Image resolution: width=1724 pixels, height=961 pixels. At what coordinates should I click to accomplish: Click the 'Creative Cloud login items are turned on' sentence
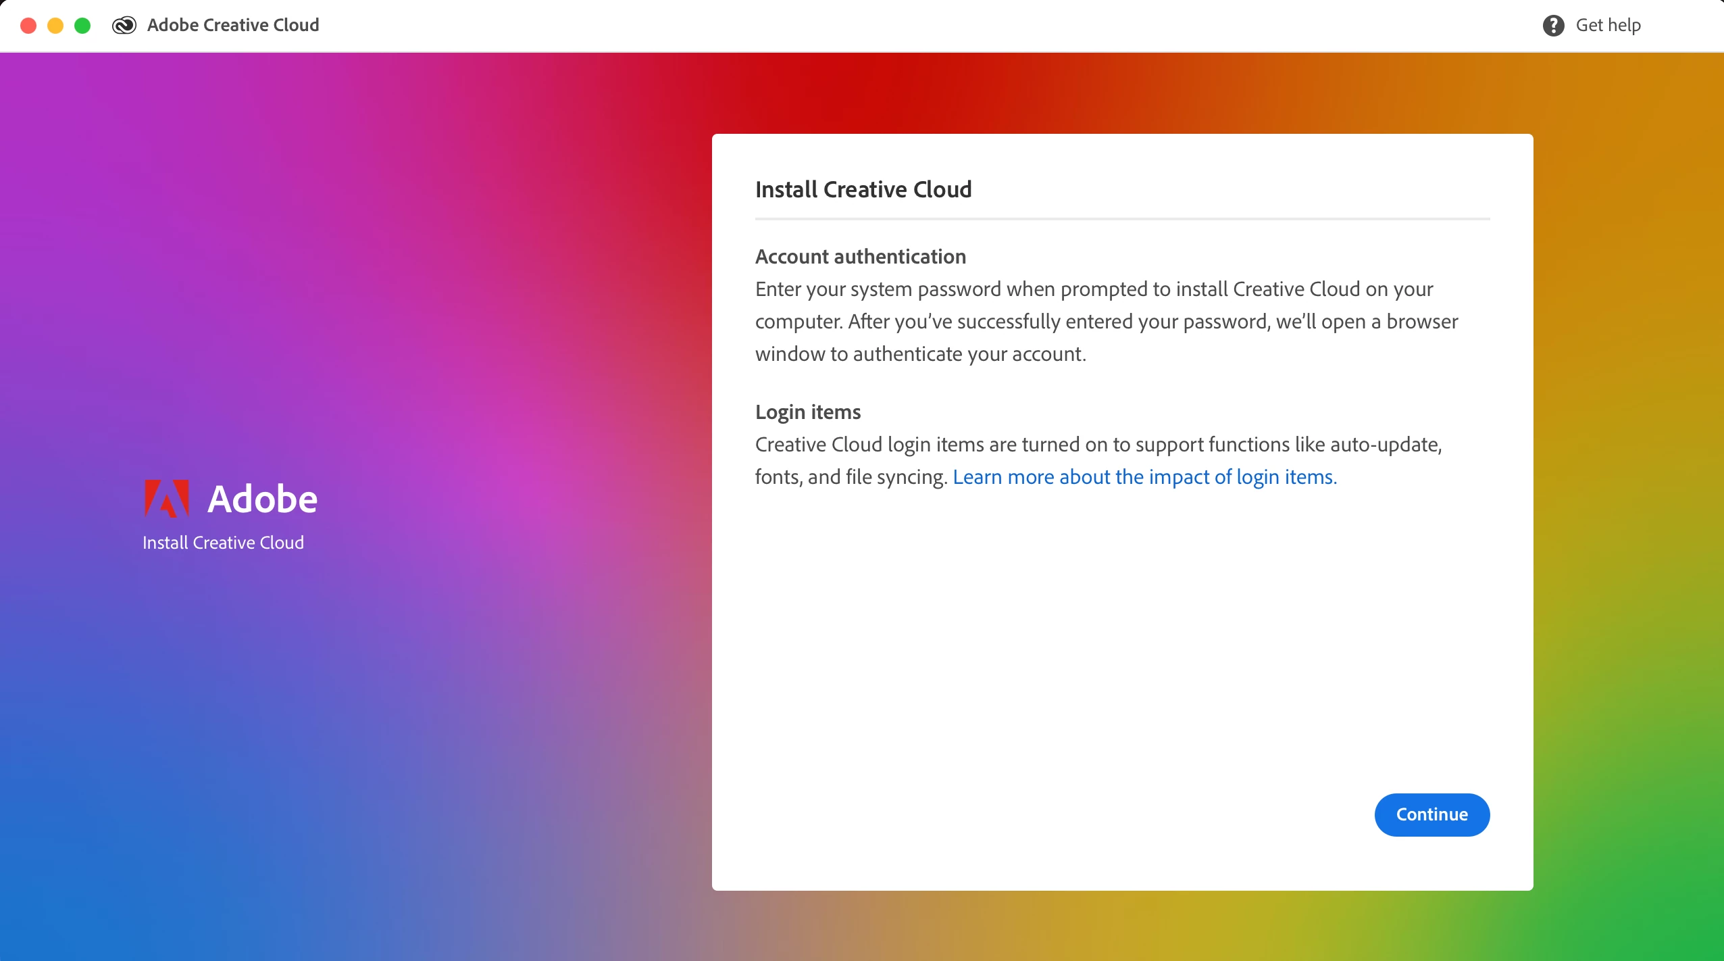coord(1098,445)
